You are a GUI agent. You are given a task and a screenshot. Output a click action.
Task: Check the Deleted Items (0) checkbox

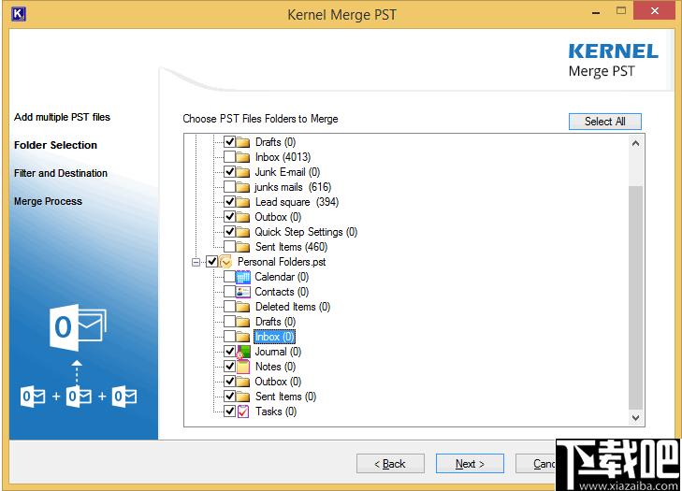[x=229, y=307]
